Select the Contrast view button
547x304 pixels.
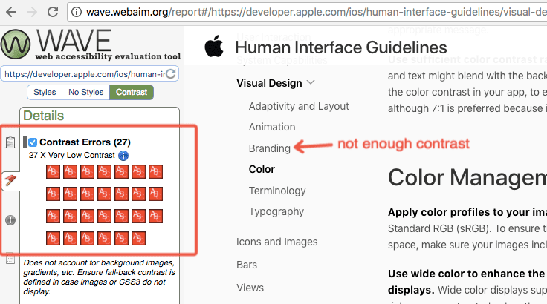pyautogui.click(x=132, y=92)
